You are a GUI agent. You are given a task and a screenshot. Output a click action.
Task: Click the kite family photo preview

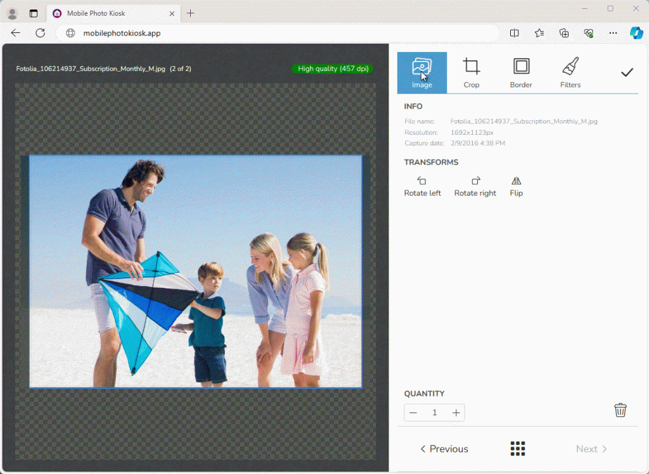[195, 271]
